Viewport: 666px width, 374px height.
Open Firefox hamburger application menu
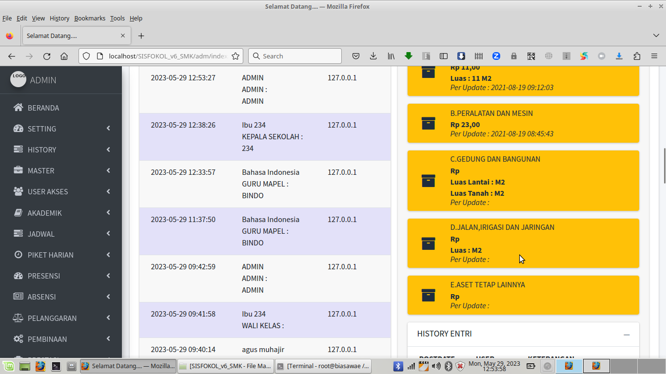click(654, 56)
